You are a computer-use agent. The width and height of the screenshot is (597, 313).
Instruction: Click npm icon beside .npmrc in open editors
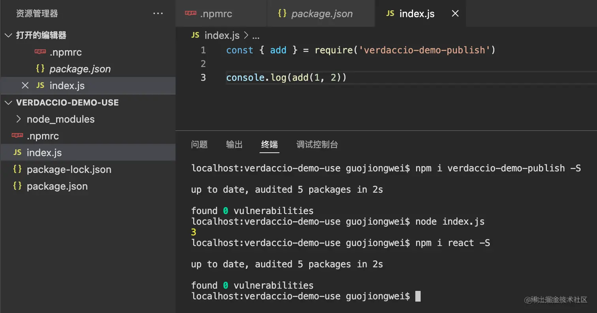tap(40, 52)
